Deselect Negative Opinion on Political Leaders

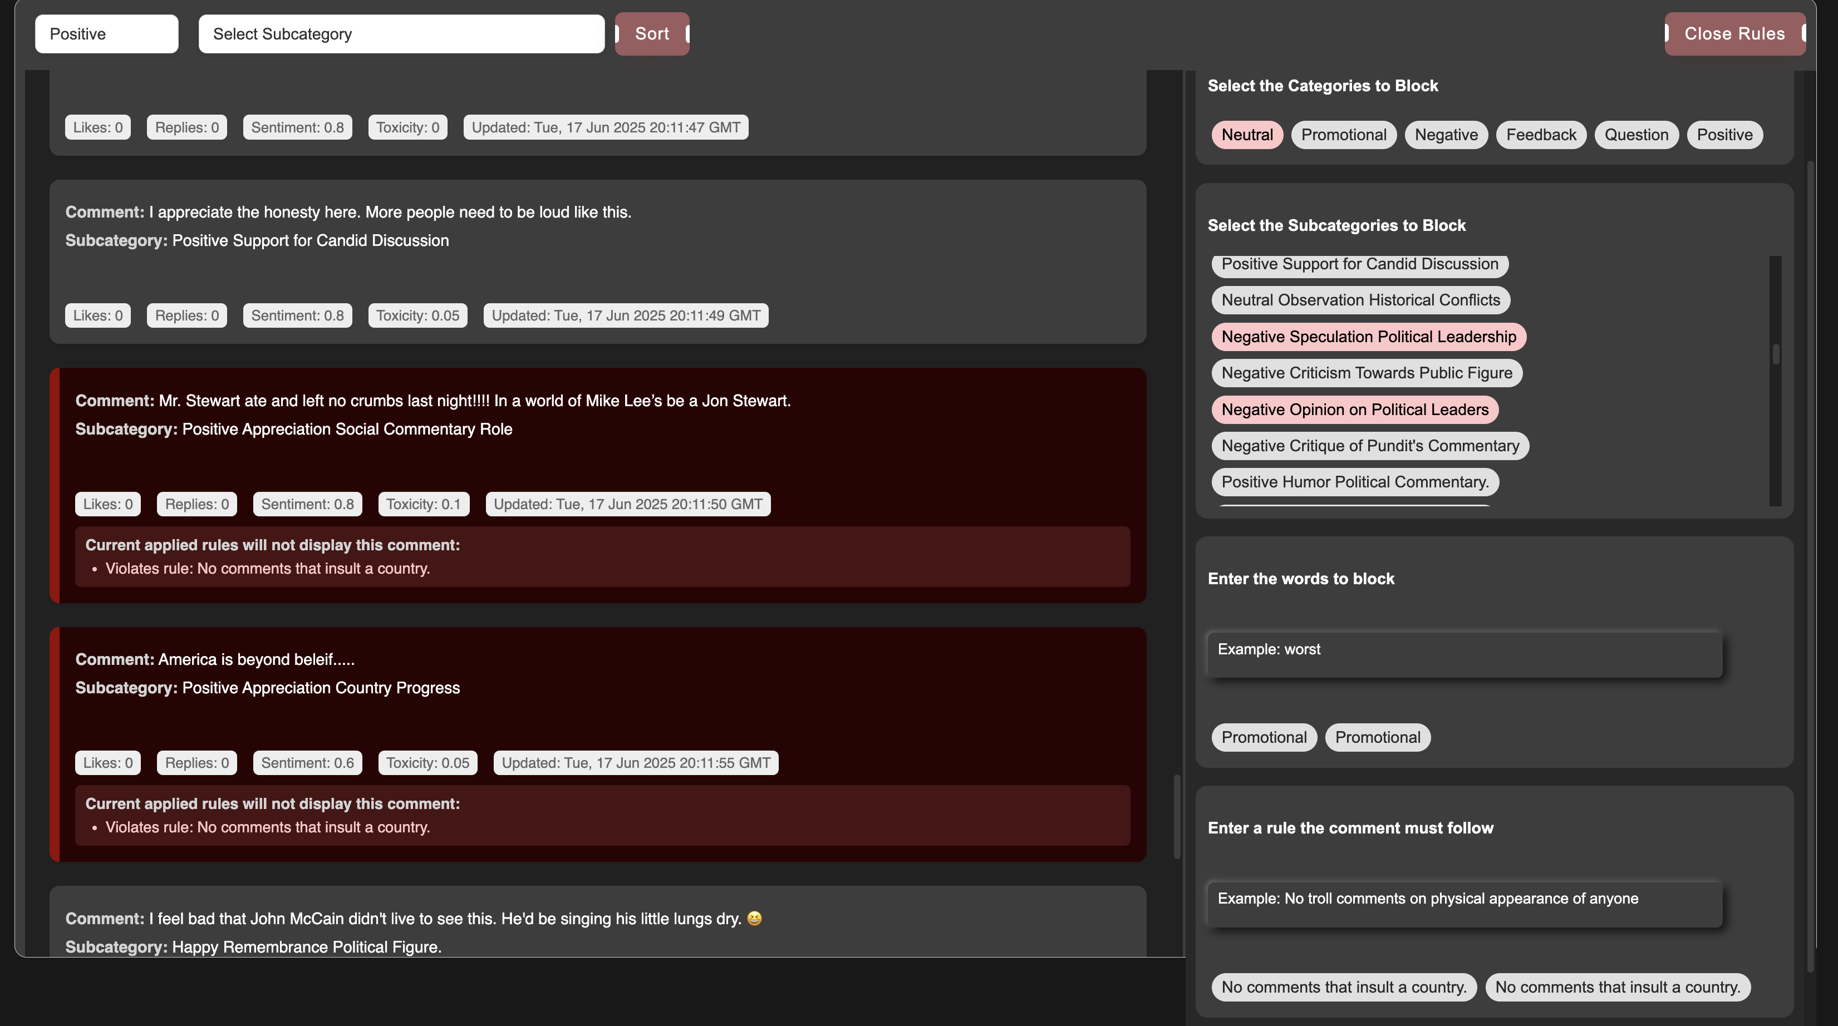[1354, 410]
